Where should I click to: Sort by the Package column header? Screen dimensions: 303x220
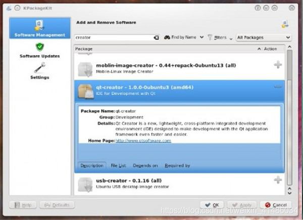84,49
